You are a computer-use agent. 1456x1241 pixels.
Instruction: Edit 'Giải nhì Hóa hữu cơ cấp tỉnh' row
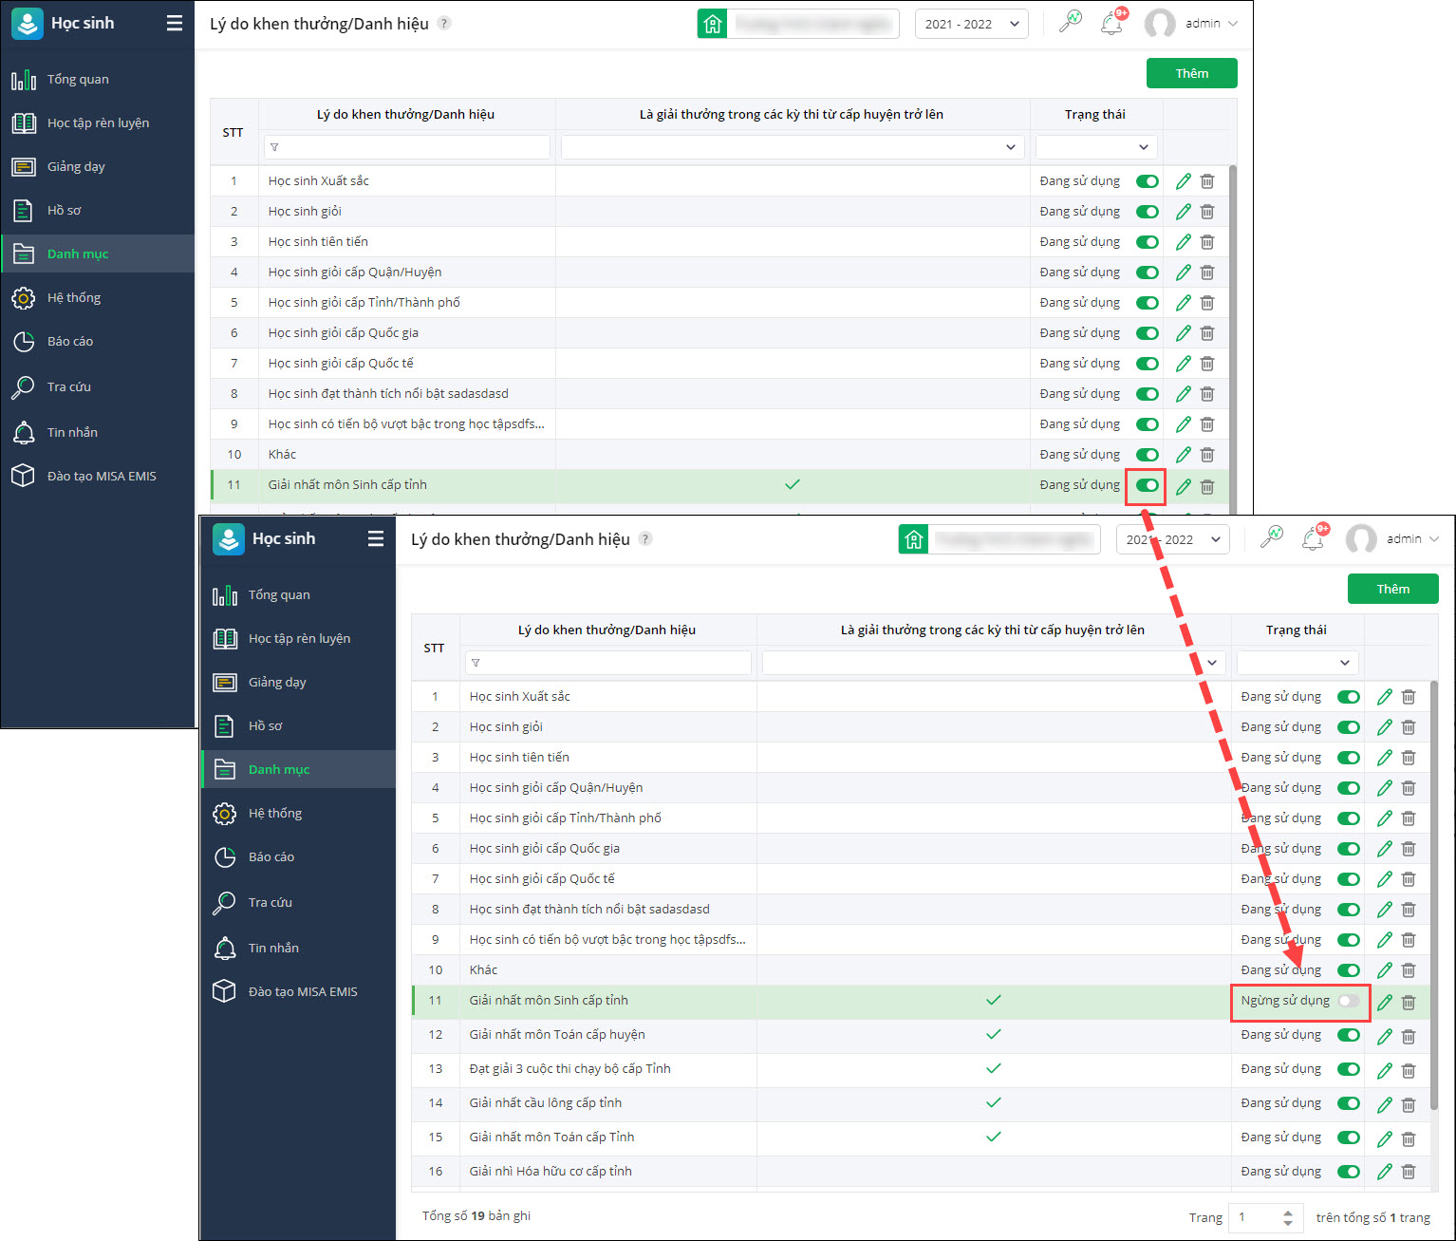point(1385,1172)
